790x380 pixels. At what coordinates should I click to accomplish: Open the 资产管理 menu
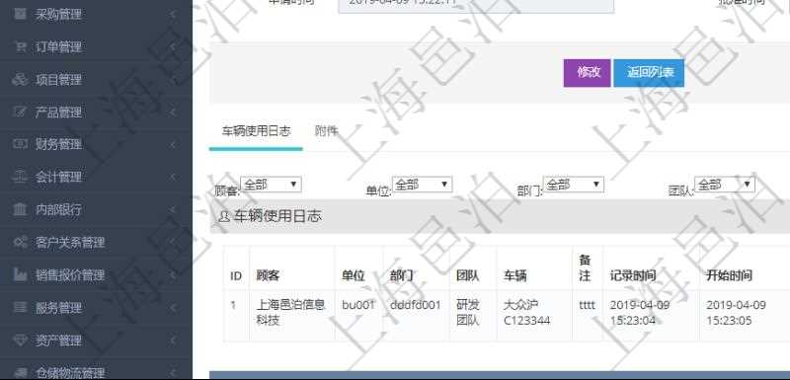[96, 341]
